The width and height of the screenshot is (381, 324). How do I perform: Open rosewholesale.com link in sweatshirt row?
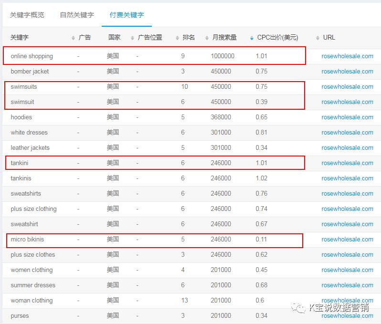pos(347,224)
